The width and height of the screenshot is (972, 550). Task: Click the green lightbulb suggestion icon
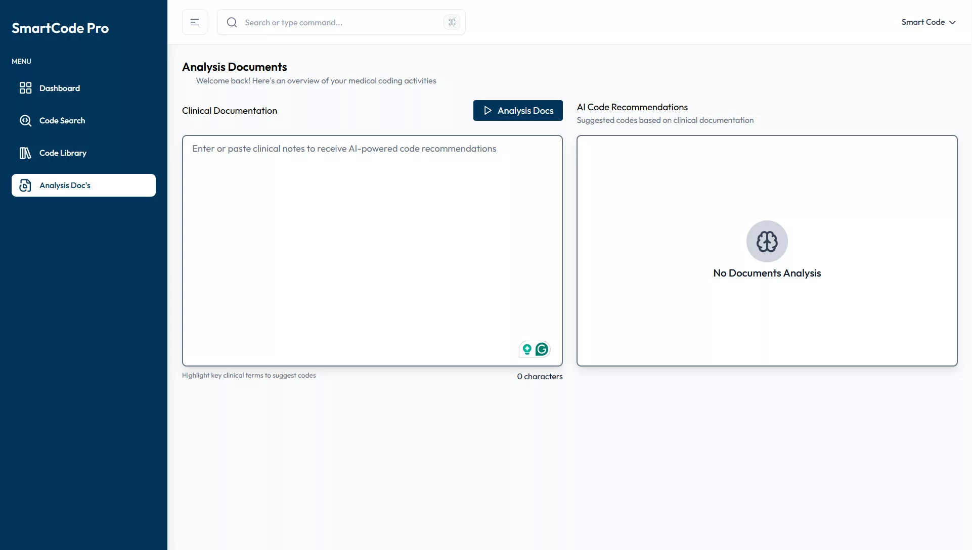[527, 349]
